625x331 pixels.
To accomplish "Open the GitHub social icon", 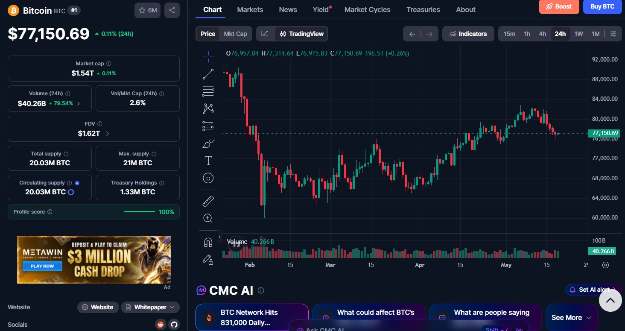I will pos(174,325).
